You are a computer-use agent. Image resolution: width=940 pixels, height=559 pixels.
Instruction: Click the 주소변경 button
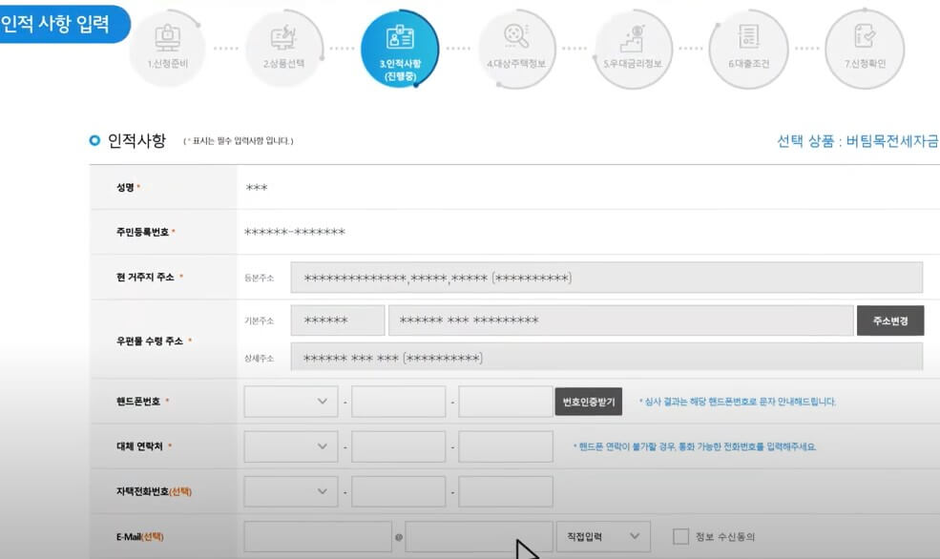coord(890,321)
